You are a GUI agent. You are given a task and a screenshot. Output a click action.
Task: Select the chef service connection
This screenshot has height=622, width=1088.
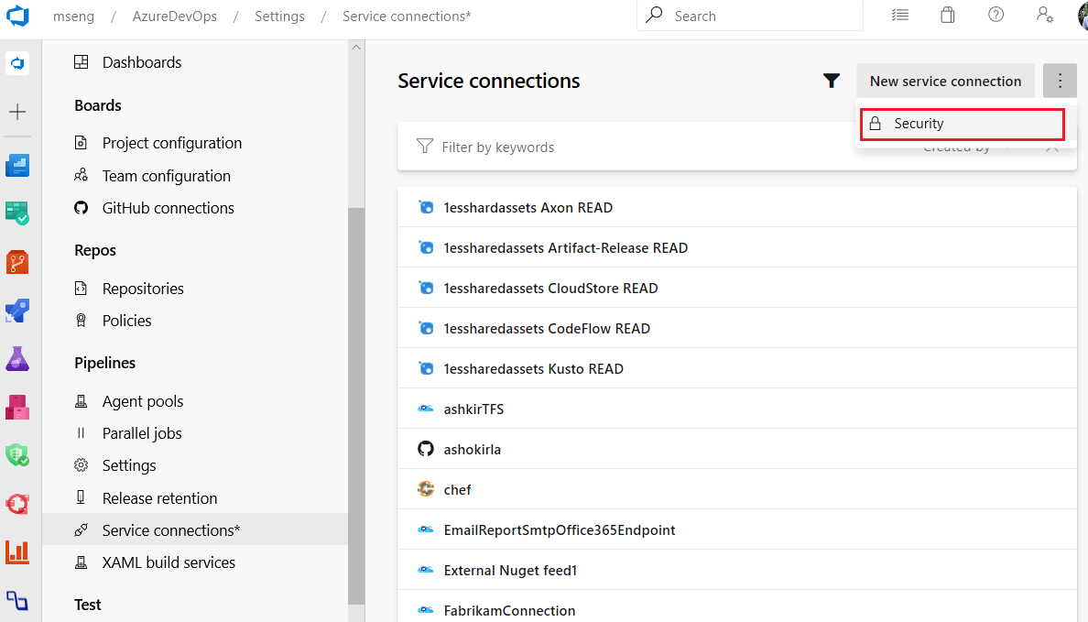pyautogui.click(x=457, y=490)
